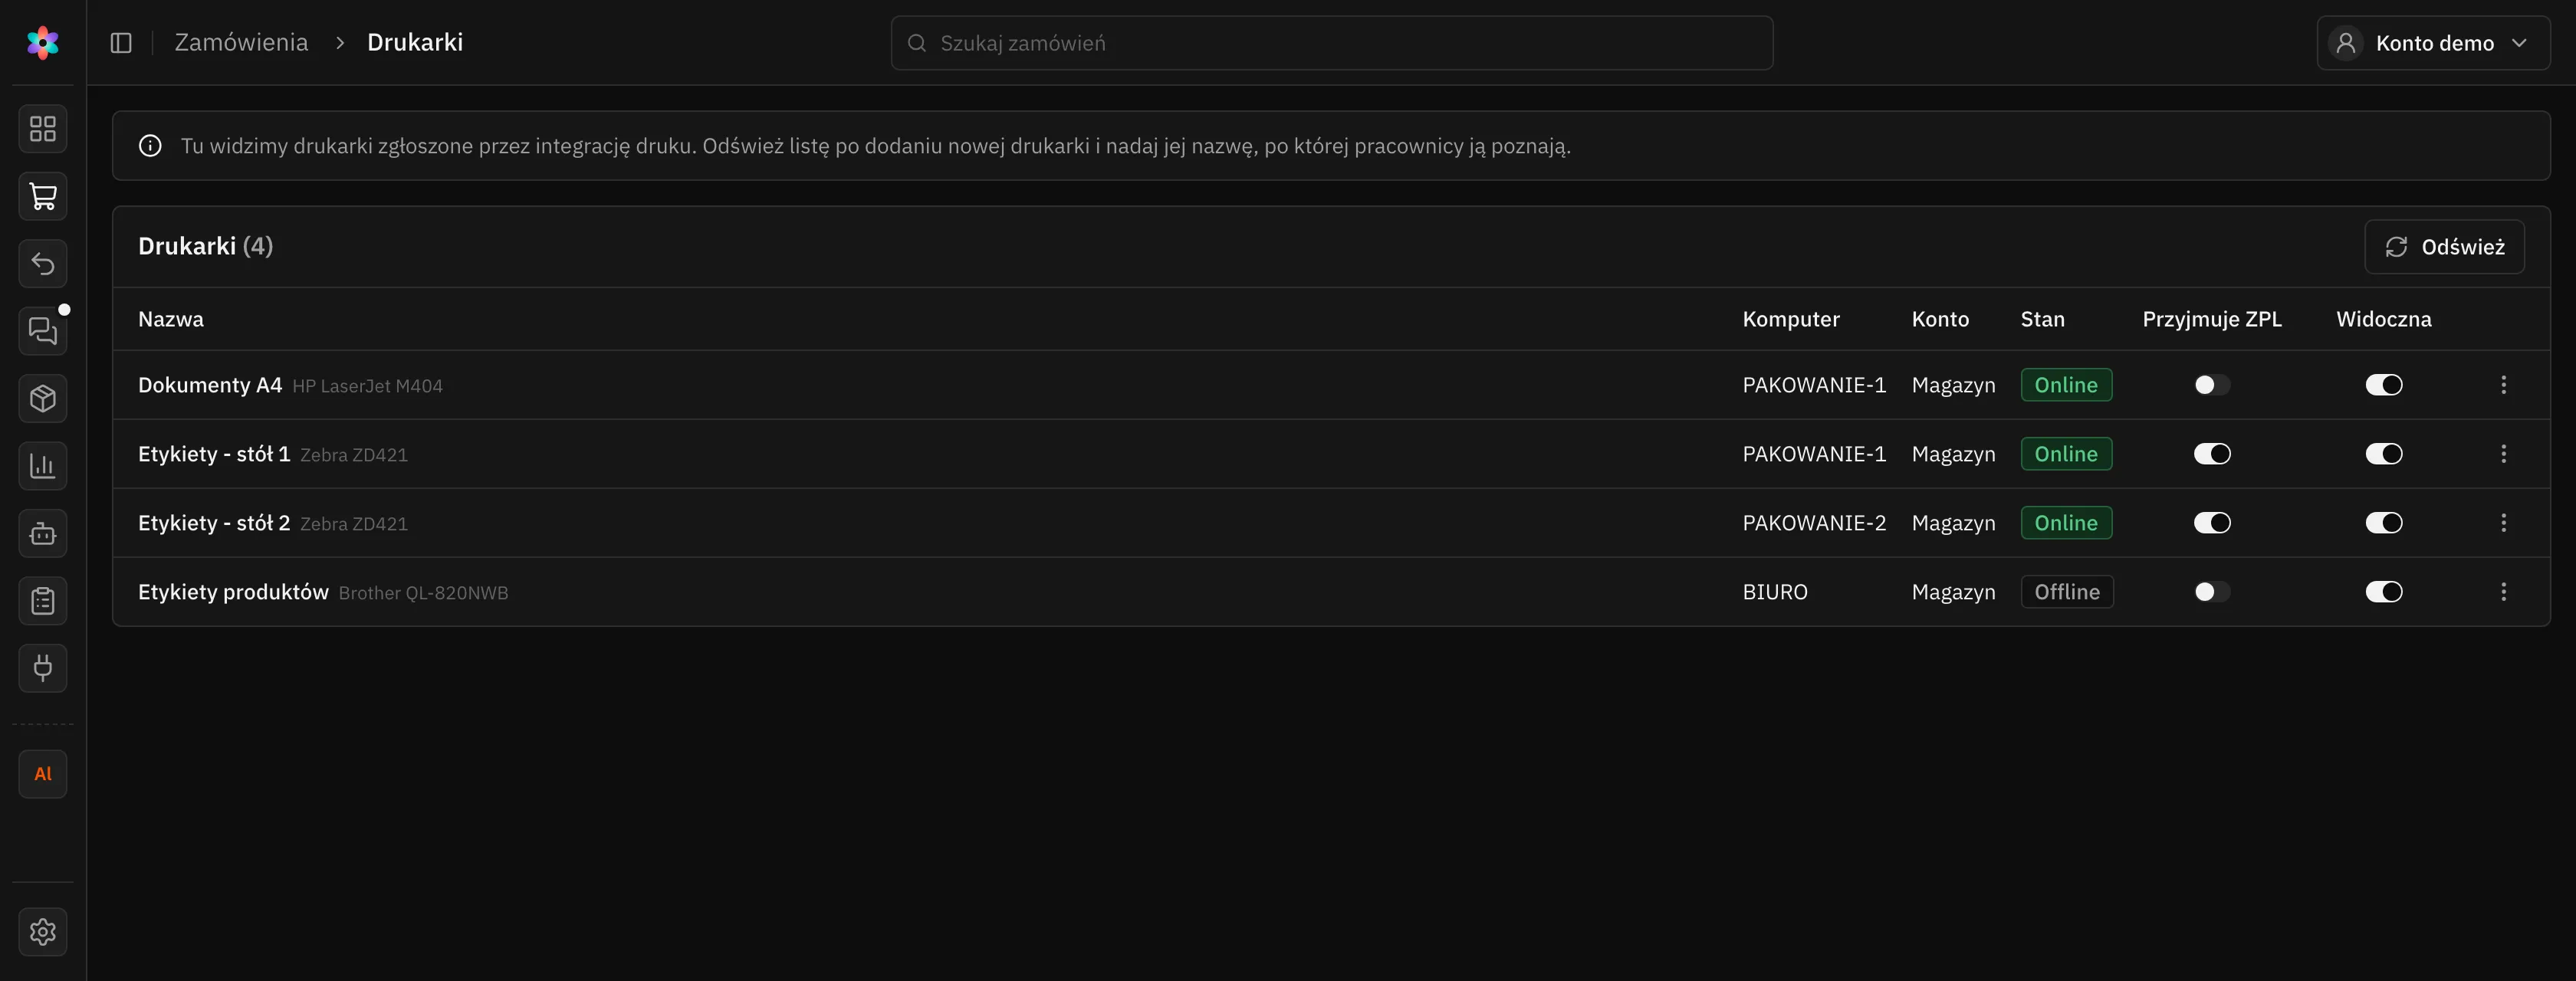Click the PAKOWANIE-2 computer cell
The height and width of the screenshot is (981, 2576).
(1813, 523)
